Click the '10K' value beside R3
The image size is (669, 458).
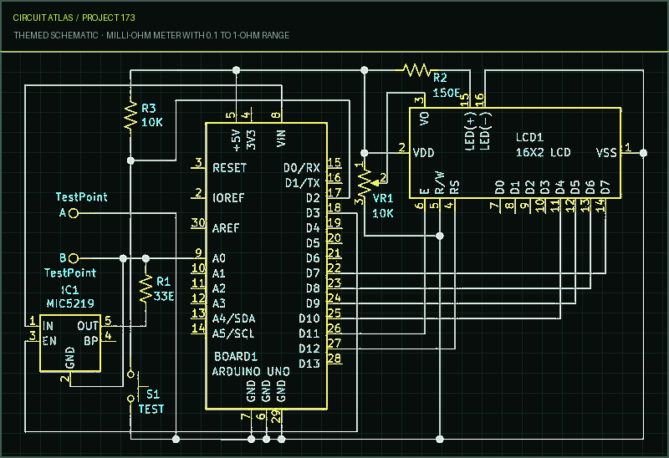[x=152, y=122]
